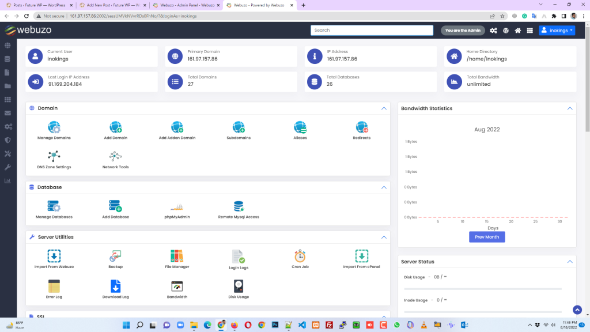The width and height of the screenshot is (590, 332).
Task: Open VLC from the taskbar
Action: pyautogui.click(x=423, y=325)
